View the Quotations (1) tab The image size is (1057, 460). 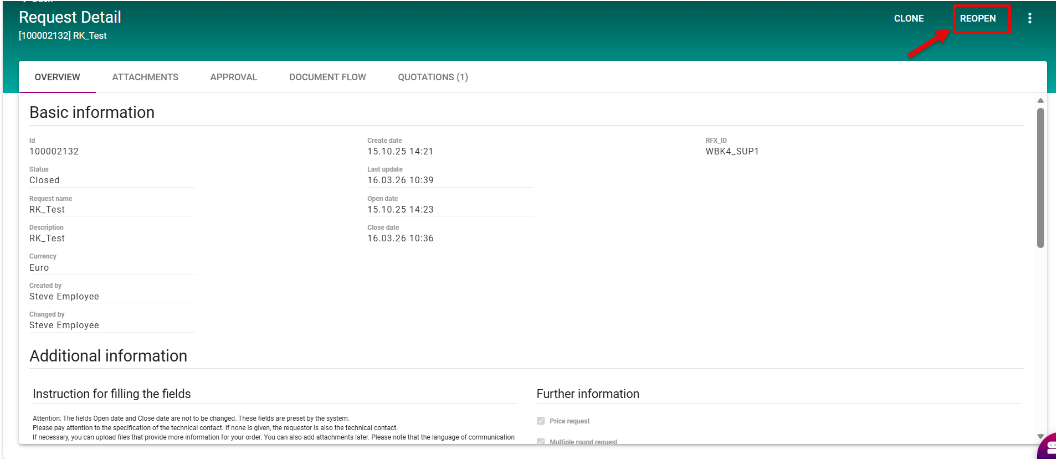tap(433, 77)
